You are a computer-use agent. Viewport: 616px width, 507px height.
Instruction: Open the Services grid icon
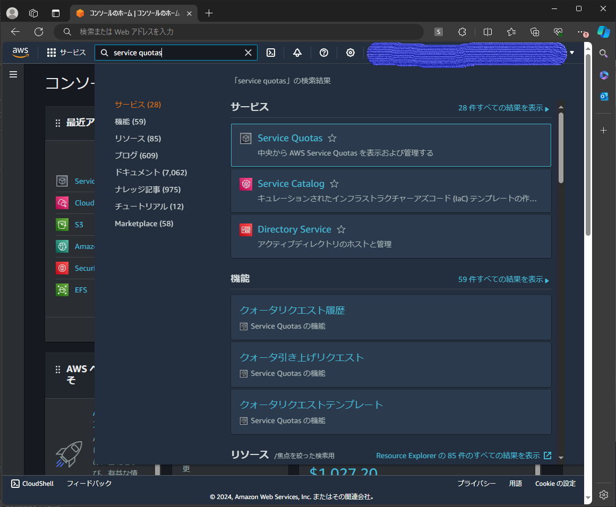[x=52, y=53]
